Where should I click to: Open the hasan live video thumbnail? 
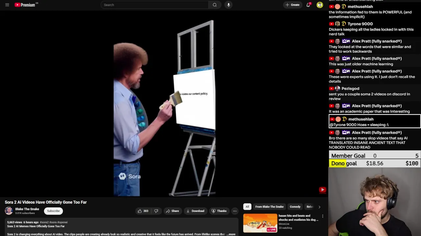[260, 223]
